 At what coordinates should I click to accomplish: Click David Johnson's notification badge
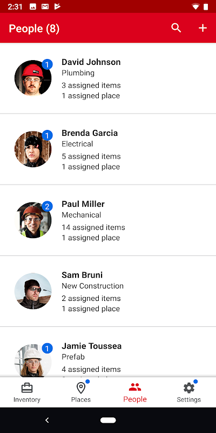(47, 64)
